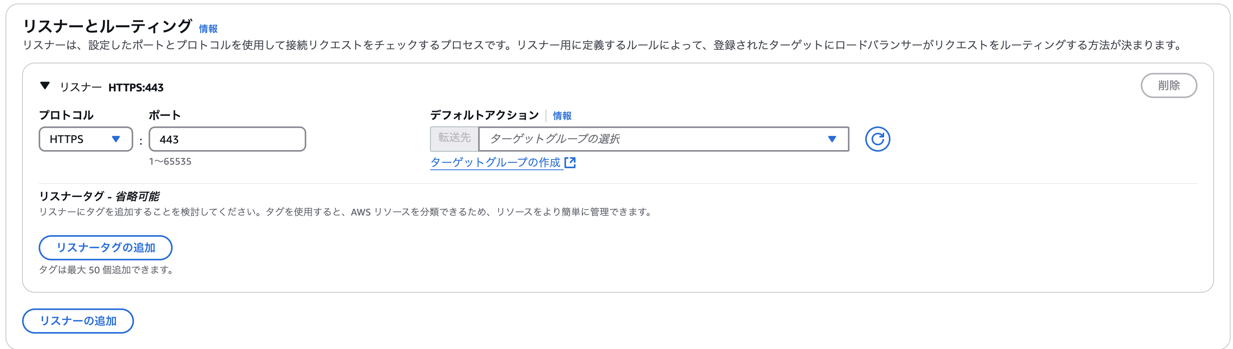1233x349 pixels.
Task: Select the port input containing 443
Action: pos(227,139)
